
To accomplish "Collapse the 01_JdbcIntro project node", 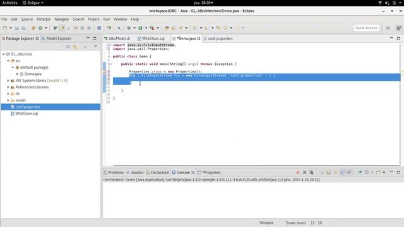I will click(x=4, y=54).
